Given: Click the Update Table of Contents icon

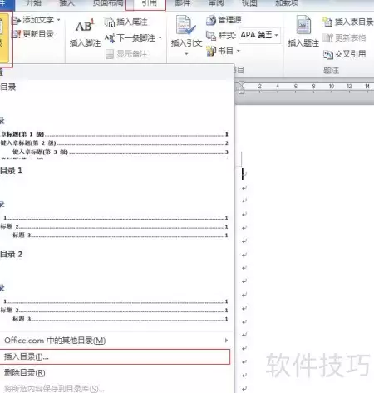Looking at the screenshot, I should coord(16,34).
